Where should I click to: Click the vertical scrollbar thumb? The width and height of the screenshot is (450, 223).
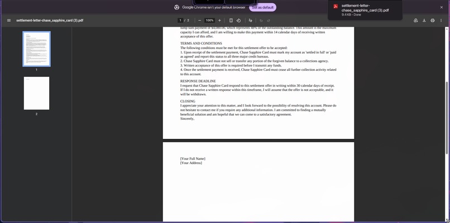[x=447, y=118]
